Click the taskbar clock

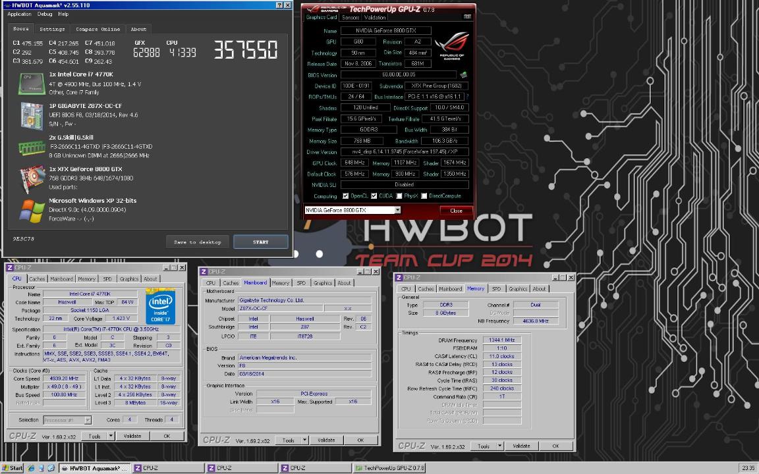click(747, 467)
